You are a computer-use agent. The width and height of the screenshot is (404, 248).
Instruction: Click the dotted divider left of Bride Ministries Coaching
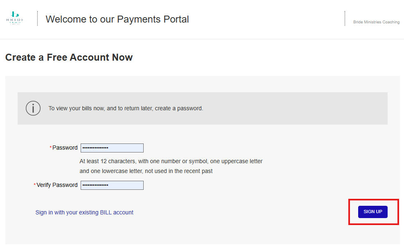[x=345, y=18]
